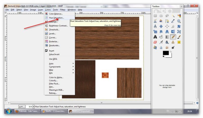The image size is (203, 118).
Task: Select the Alignment tool
Action: [167, 26]
